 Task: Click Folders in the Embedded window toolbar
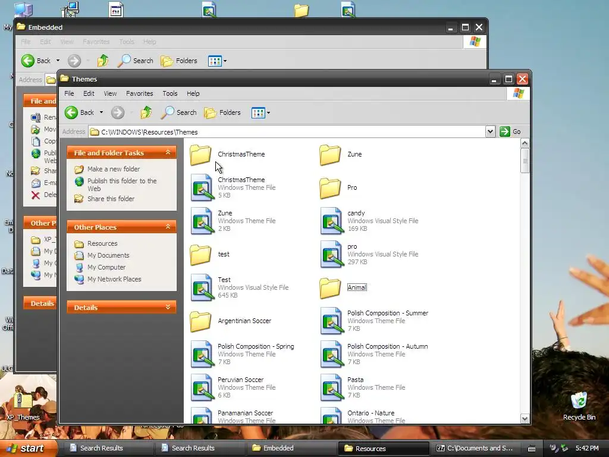point(178,61)
